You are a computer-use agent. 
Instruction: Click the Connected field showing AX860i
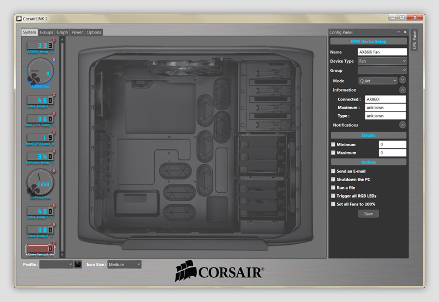[385, 99]
